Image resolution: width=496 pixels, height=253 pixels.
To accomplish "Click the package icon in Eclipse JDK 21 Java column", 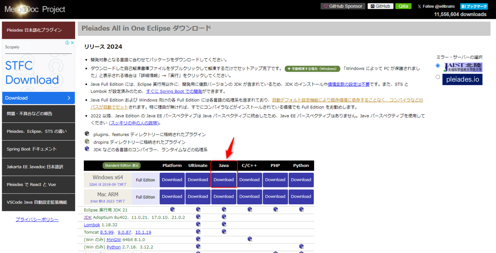I will 224,209.
